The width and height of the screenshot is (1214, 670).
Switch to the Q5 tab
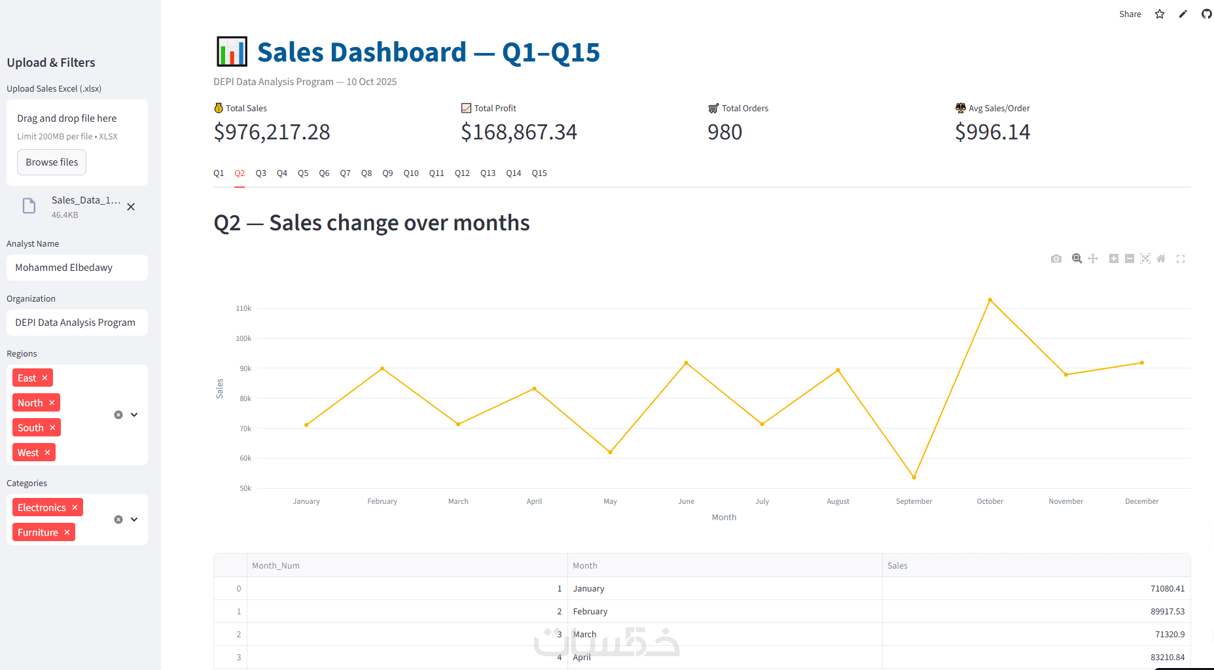(x=303, y=173)
